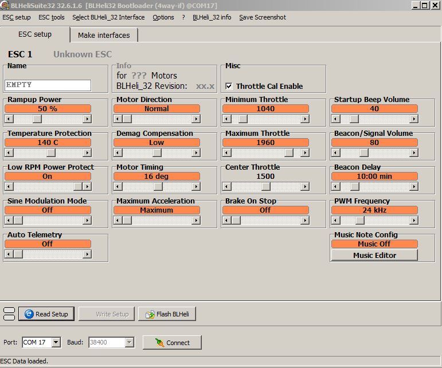
Task: Open the ESC tools menu
Action: coord(51,17)
